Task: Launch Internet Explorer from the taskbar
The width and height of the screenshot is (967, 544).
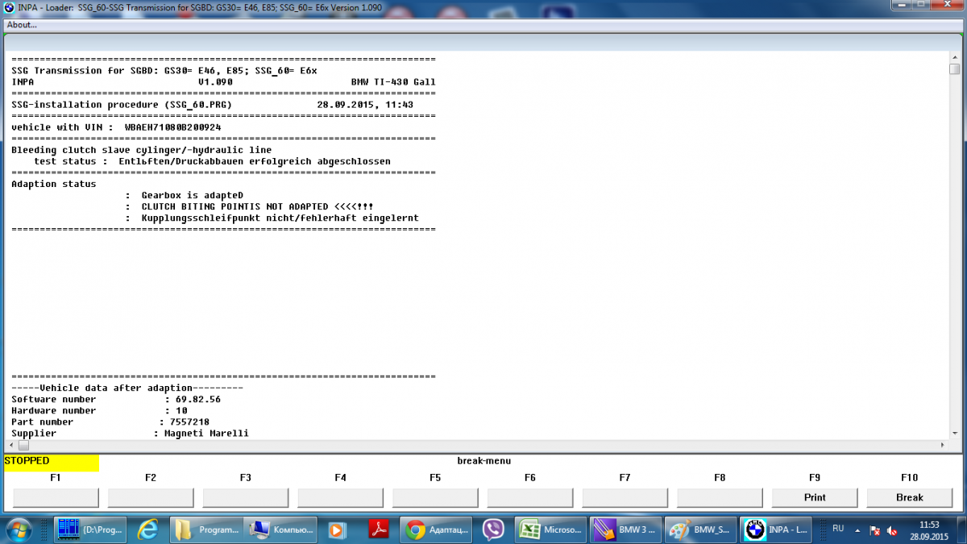Action: [x=148, y=530]
